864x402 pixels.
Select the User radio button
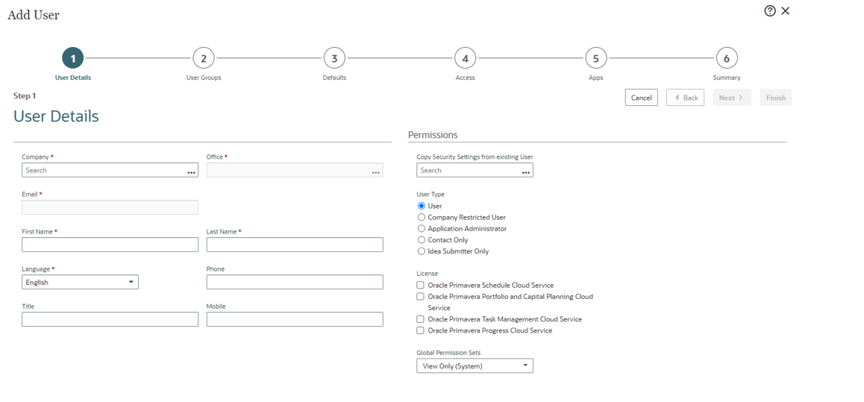422,206
